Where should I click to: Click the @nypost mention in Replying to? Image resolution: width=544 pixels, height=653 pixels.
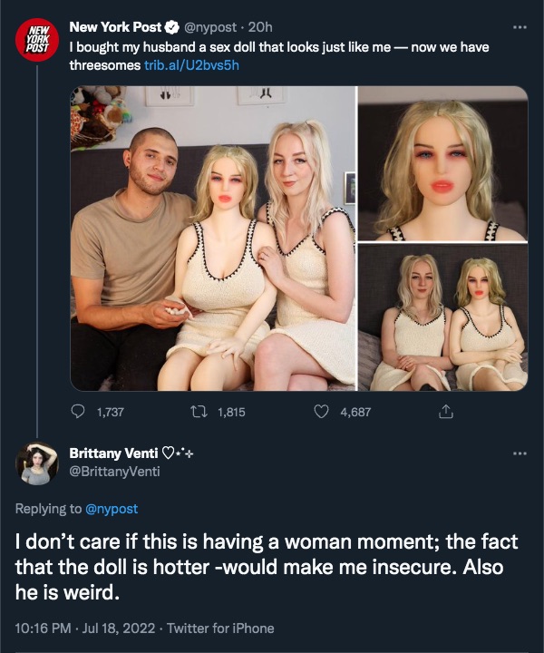112,509
